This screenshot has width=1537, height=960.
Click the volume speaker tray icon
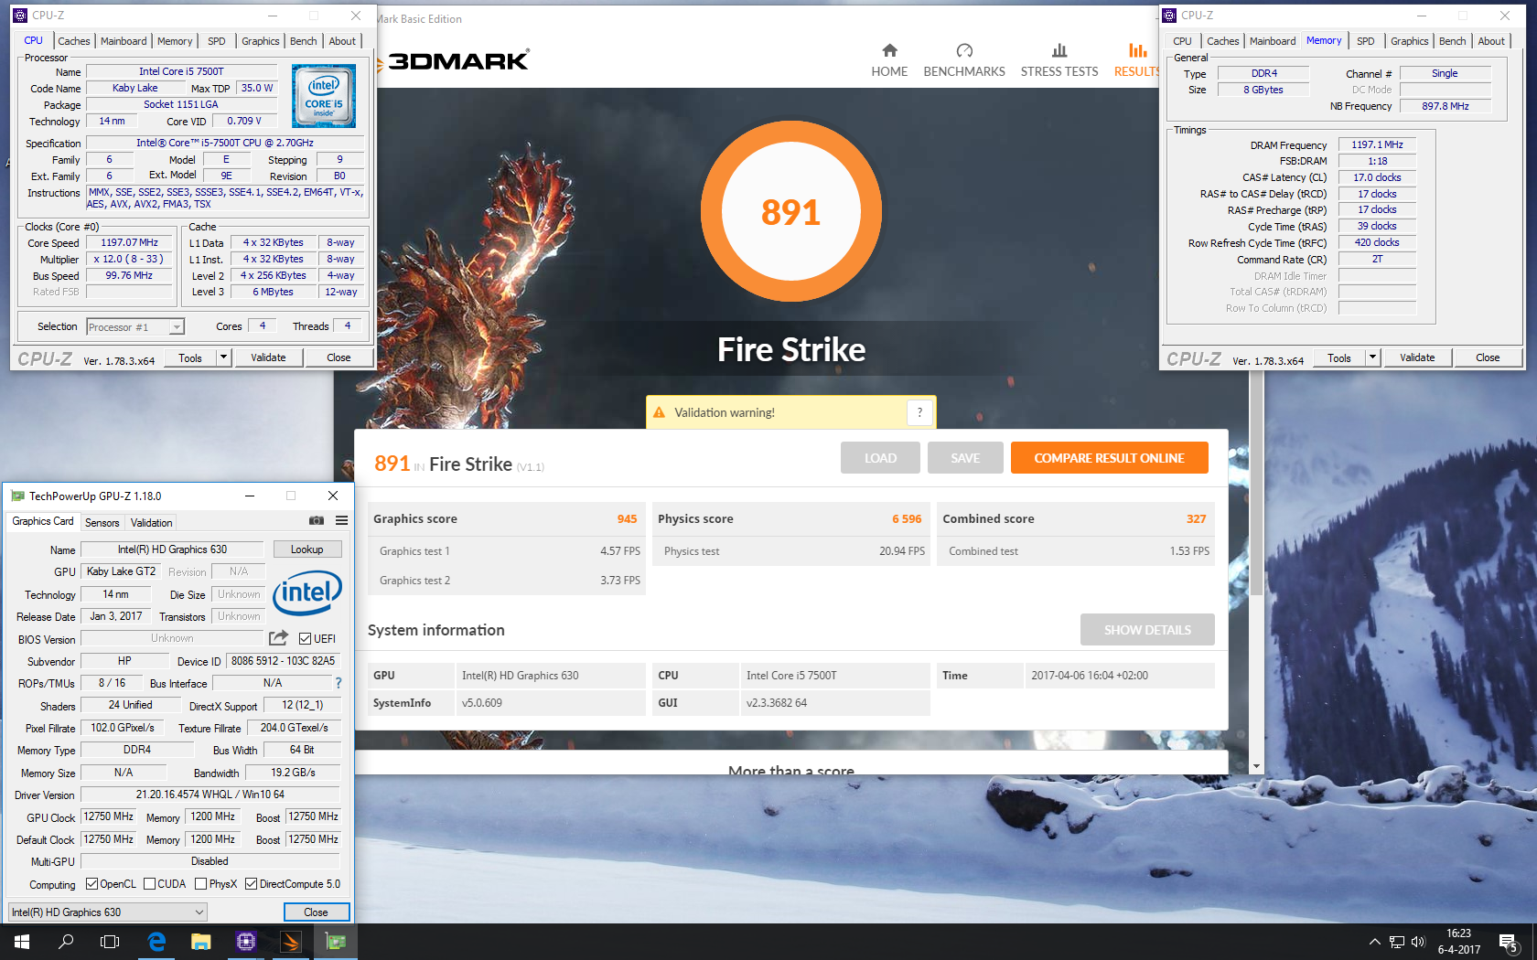coord(1418,942)
